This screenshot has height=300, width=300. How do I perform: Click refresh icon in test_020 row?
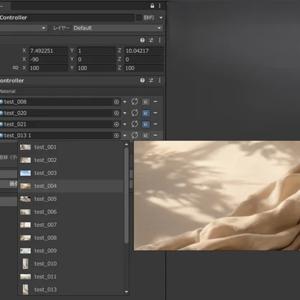coord(134,113)
